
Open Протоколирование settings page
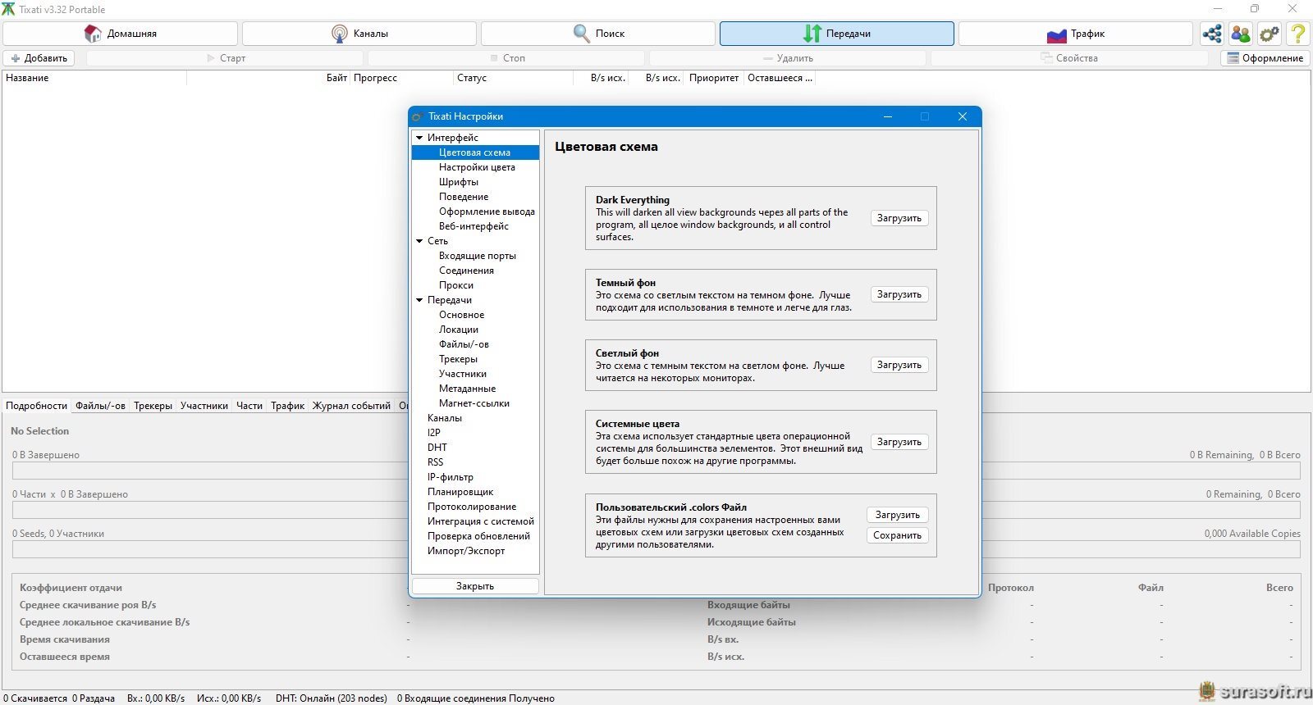(472, 507)
